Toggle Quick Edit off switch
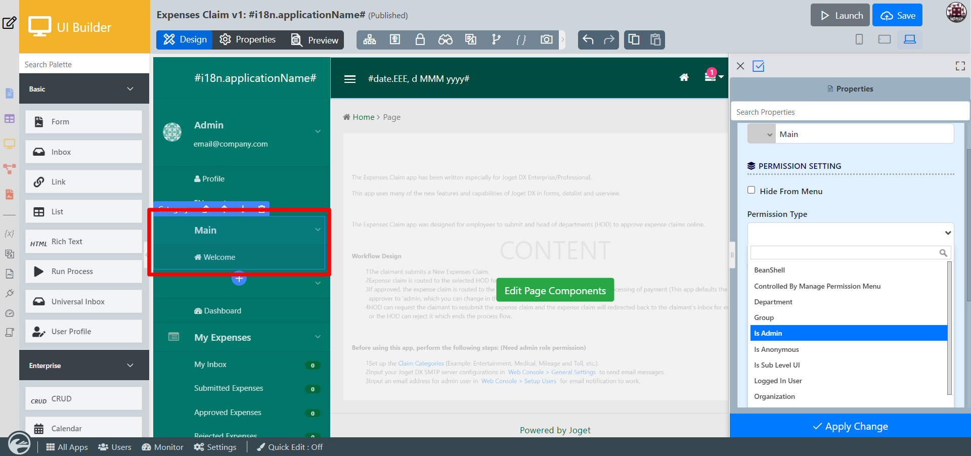Image resolution: width=971 pixels, height=456 pixels. pyautogui.click(x=290, y=447)
